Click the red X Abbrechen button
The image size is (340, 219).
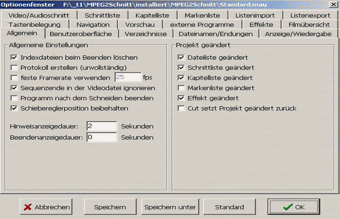coord(46,207)
